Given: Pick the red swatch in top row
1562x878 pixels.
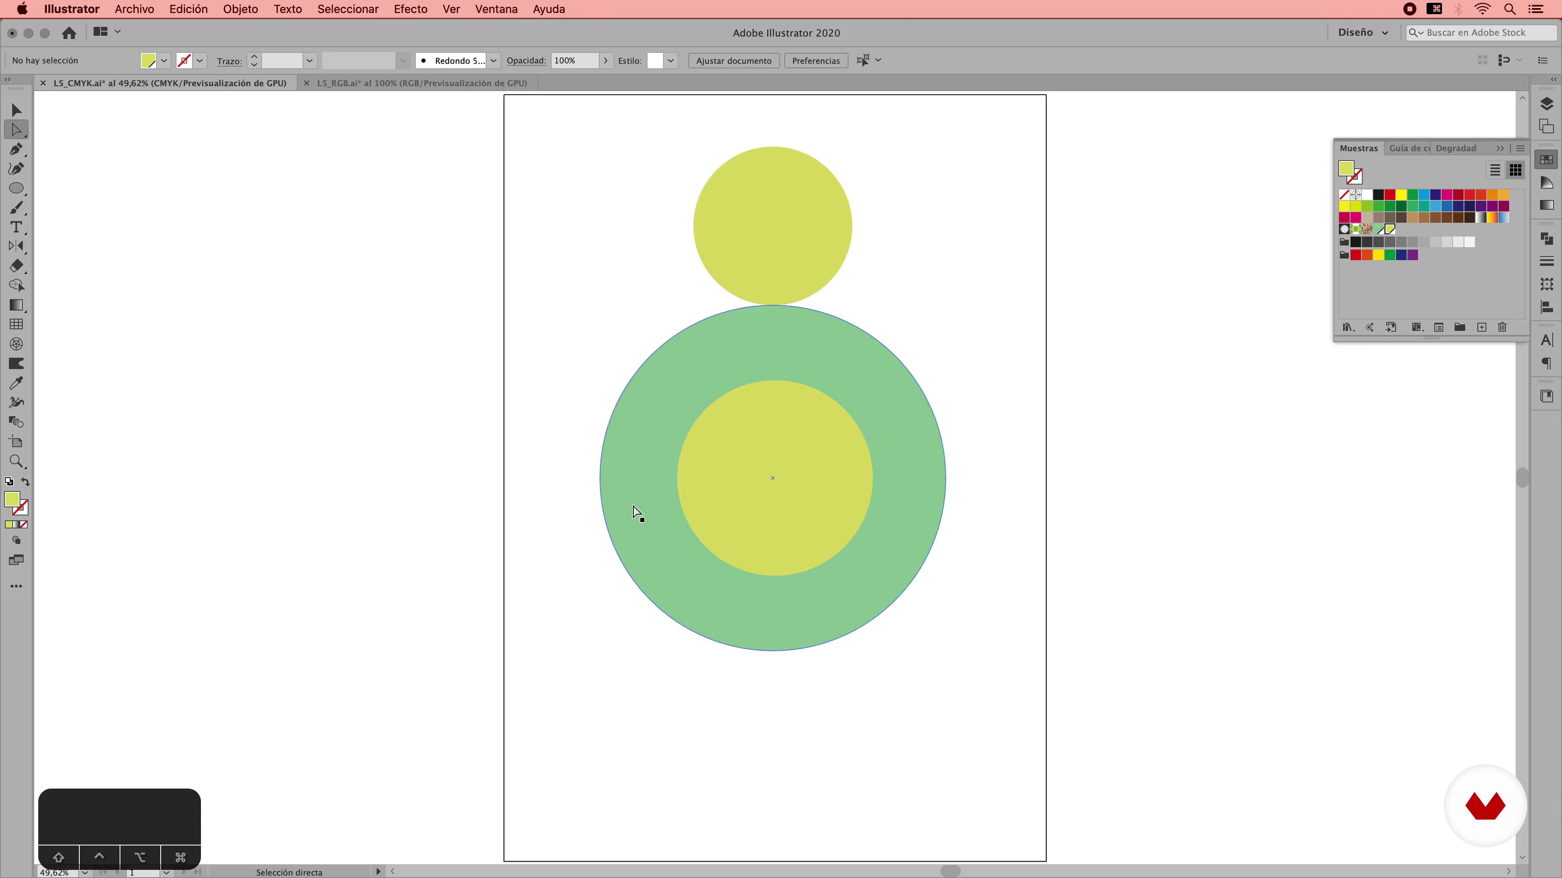Looking at the screenshot, I should click(1390, 195).
